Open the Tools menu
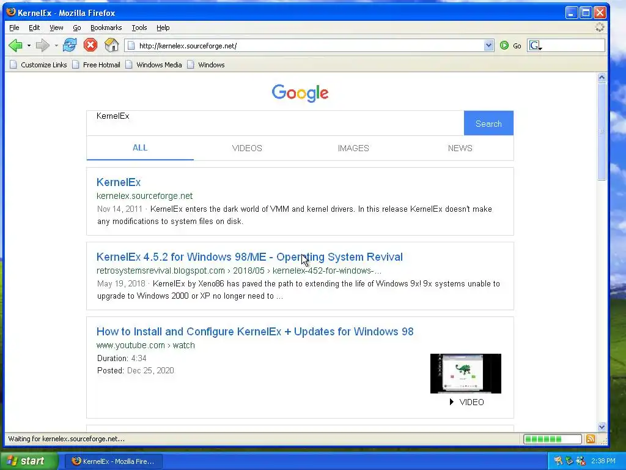626x470 pixels. [139, 28]
